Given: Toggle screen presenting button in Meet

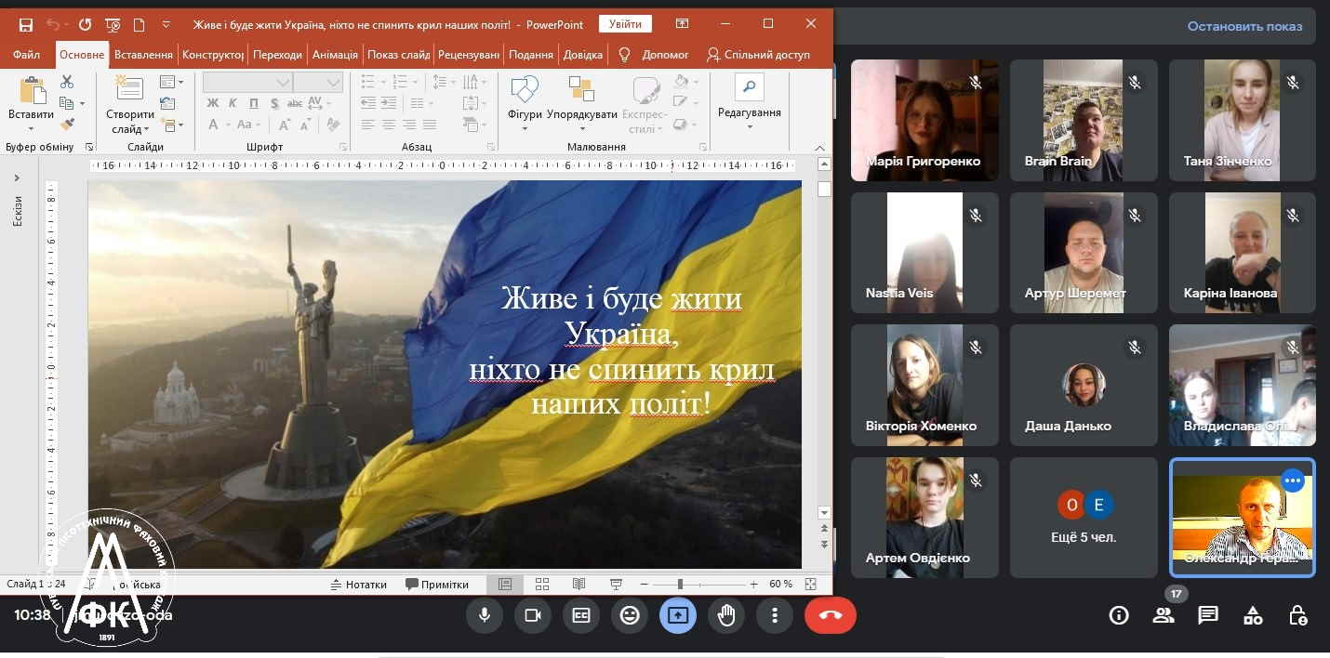Looking at the screenshot, I should pos(678,615).
